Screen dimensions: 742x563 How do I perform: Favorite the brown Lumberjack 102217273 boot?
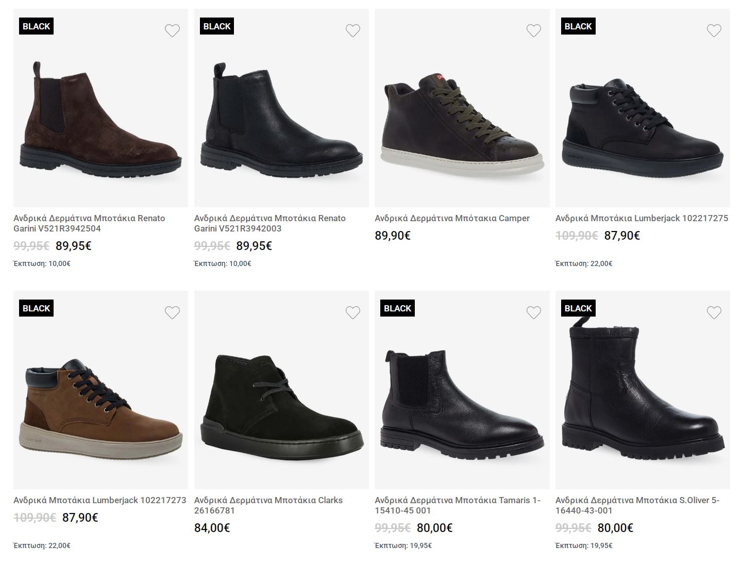pos(172,312)
